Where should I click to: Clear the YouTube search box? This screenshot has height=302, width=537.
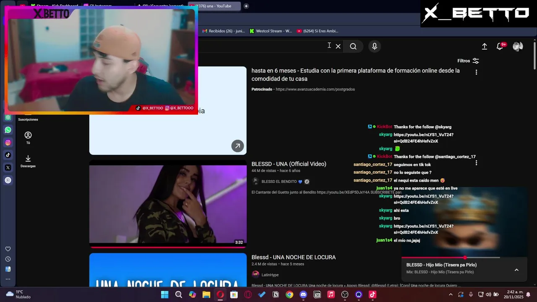coord(338,47)
